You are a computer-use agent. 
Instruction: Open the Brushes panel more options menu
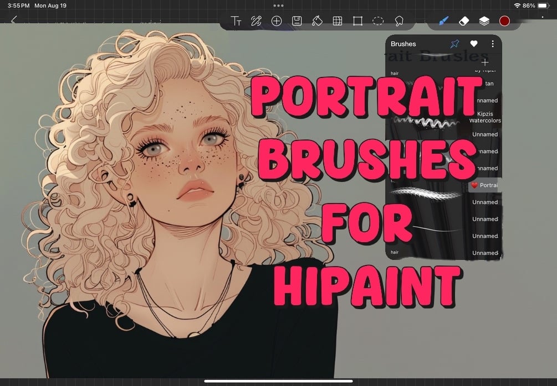[x=493, y=44]
